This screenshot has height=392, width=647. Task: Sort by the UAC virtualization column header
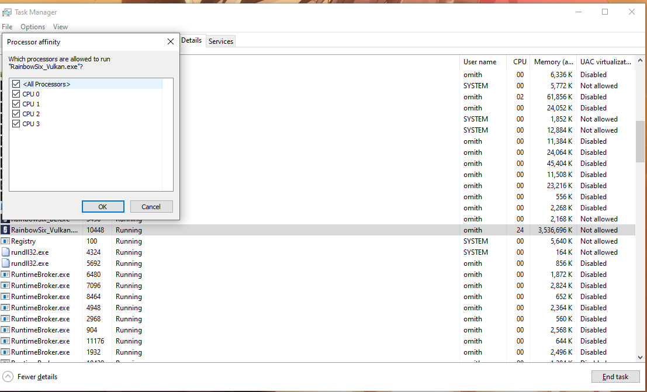tap(606, 62)
